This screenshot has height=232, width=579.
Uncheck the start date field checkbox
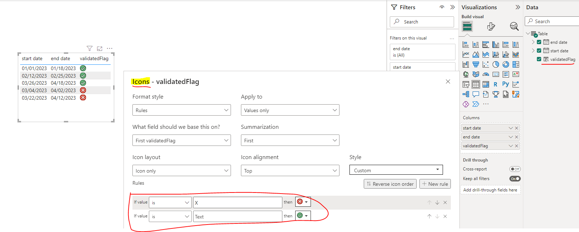point(539,51)
